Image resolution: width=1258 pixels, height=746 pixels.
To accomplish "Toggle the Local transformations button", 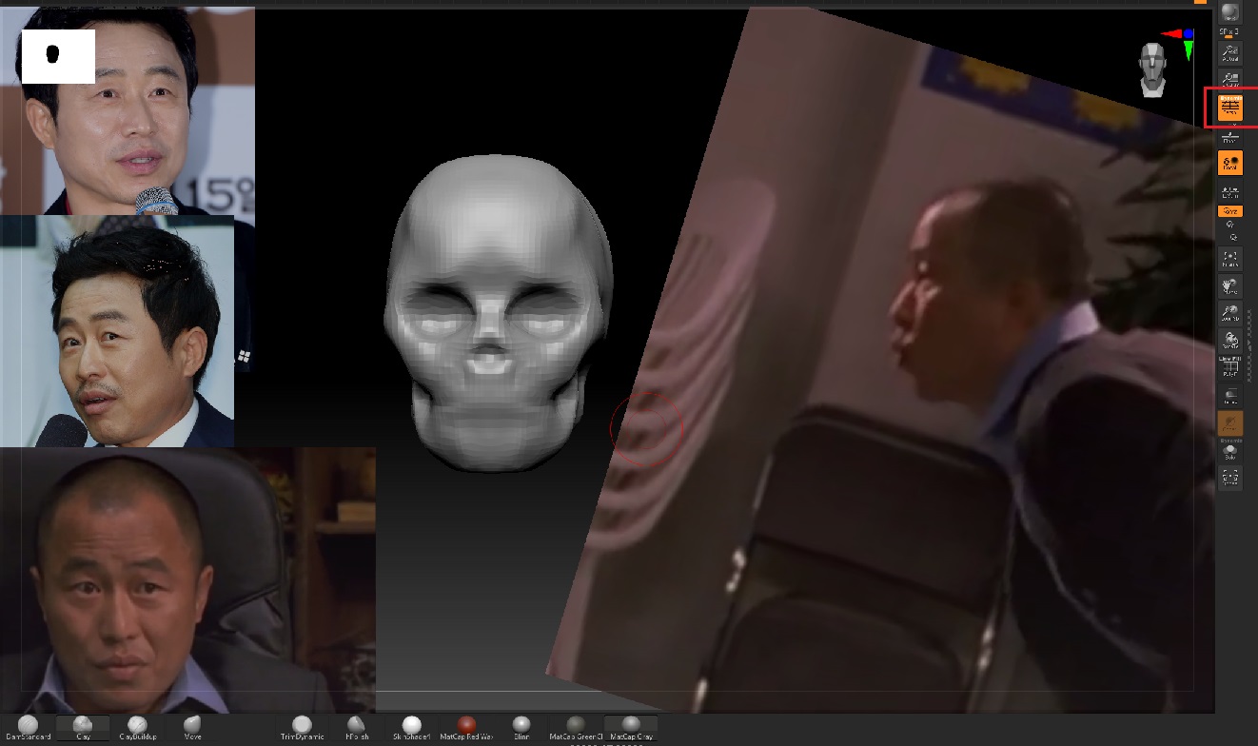I will (1230, 163).
